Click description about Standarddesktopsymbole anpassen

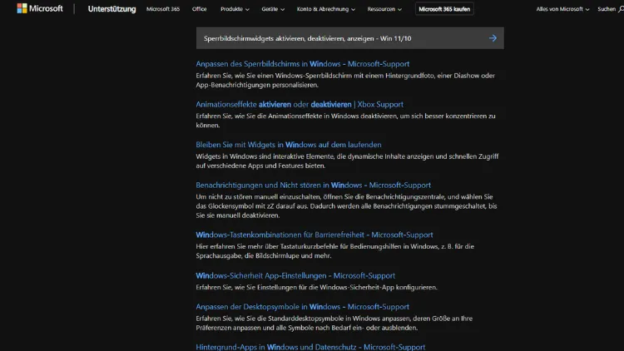tap(334, 324)
